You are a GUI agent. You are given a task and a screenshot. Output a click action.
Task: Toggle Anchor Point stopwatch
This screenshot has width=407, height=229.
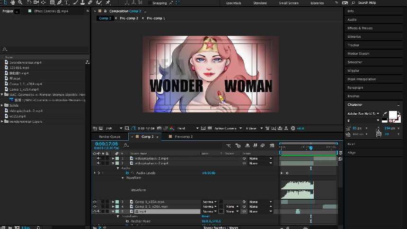[127, 221]
